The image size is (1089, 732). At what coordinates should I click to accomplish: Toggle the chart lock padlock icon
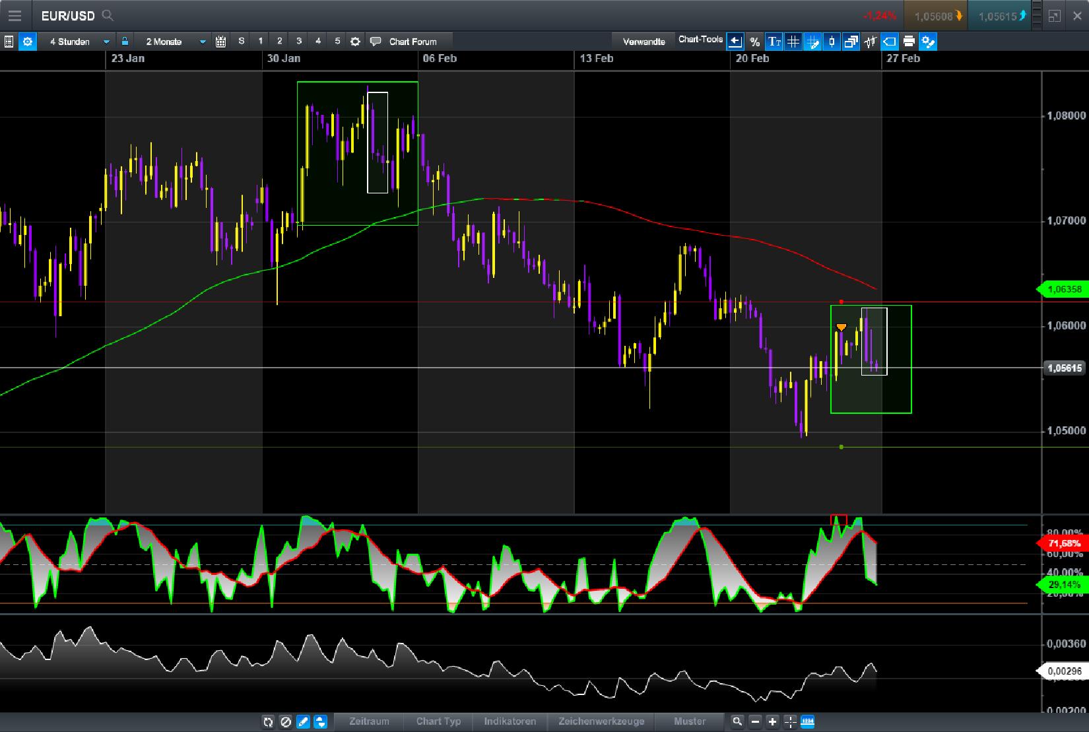[x=123, y=41]
